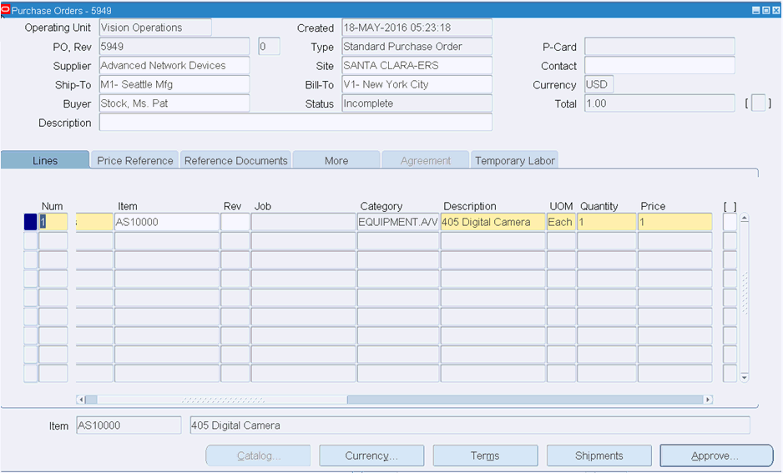Click the Currency field showing USD
This screenshot has height=473, width=783.
[x=599, y=84]
